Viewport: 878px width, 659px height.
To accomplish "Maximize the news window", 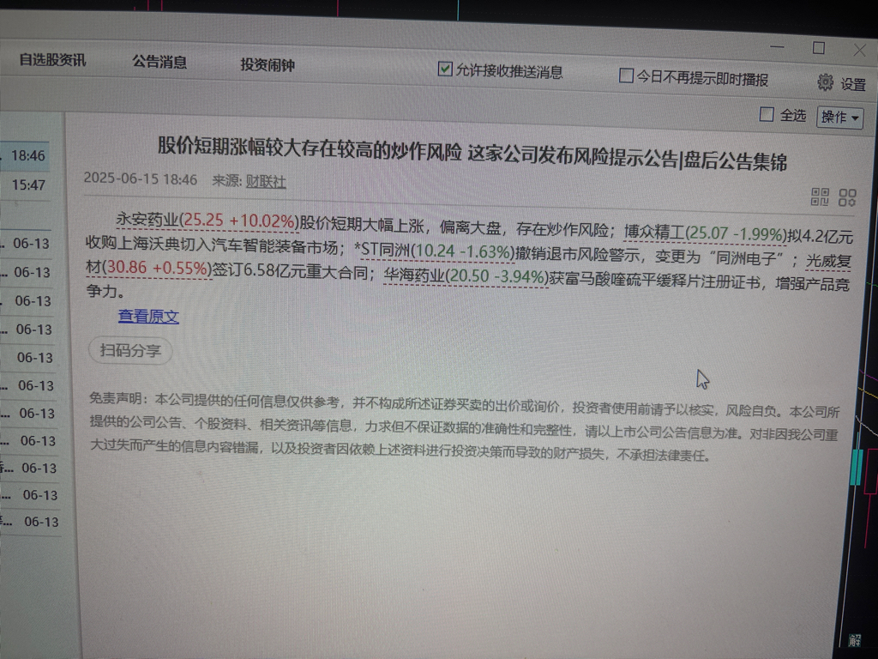I will (x=819, y=48).
